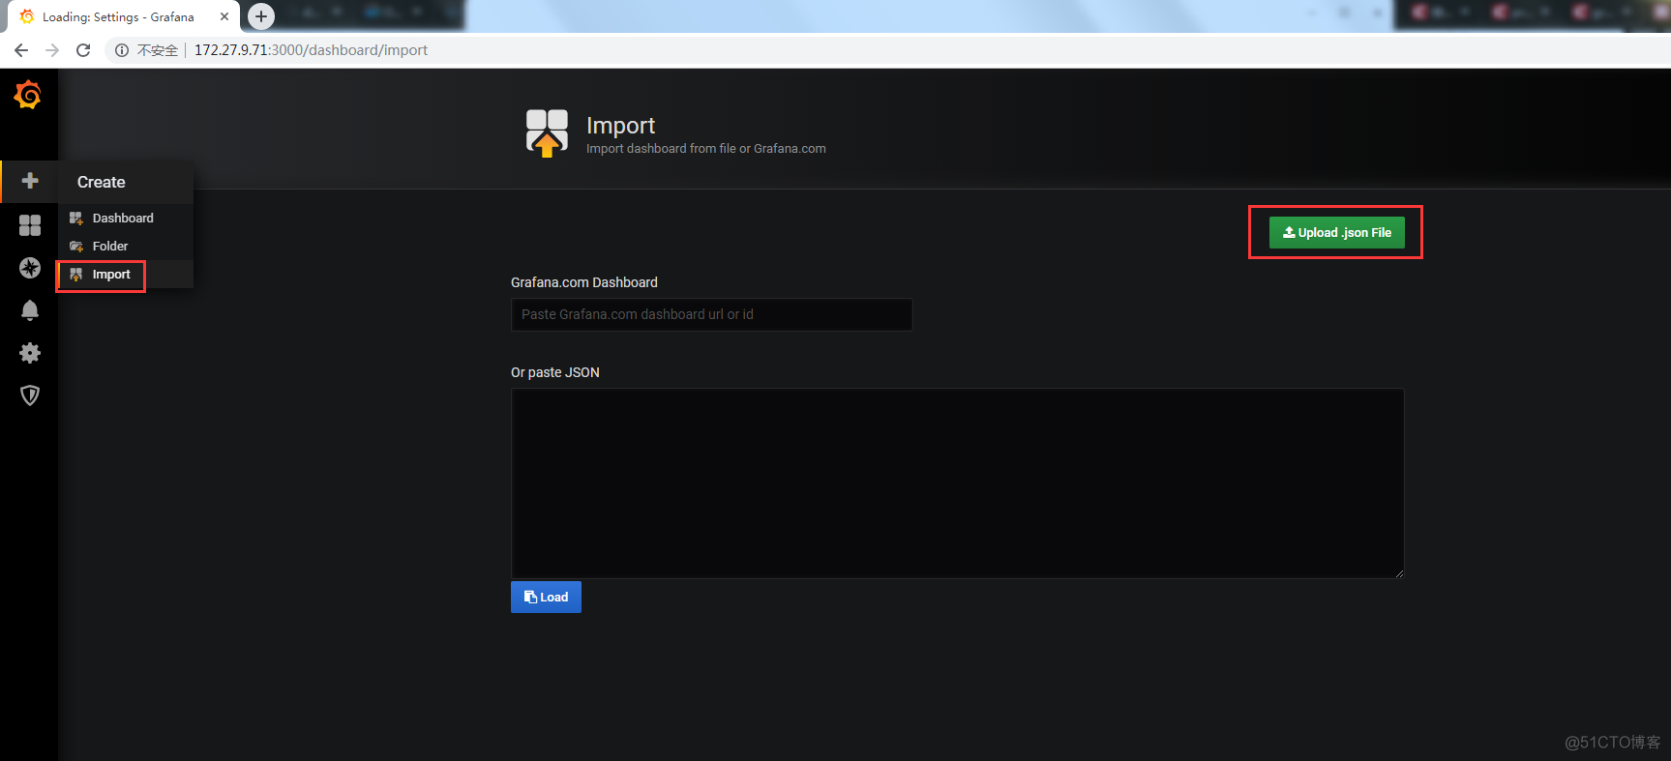1671x761 pixels.
Task: Open the Configuration gear icon in sidebar
Action: click(x=30, y=353)
